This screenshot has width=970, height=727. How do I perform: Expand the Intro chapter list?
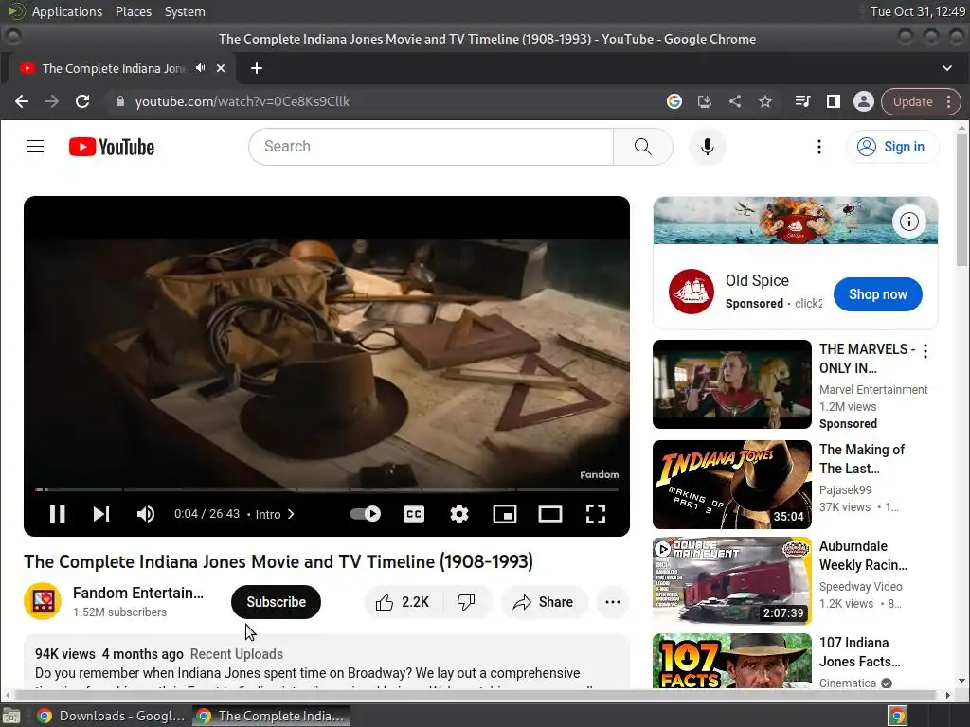(x=276, y=514)
